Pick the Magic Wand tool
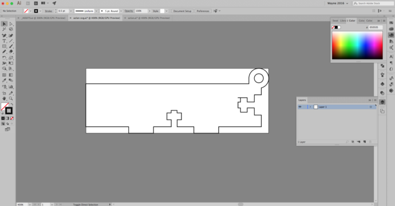Screen dimensions: 395x206 (x=4, y=29)
